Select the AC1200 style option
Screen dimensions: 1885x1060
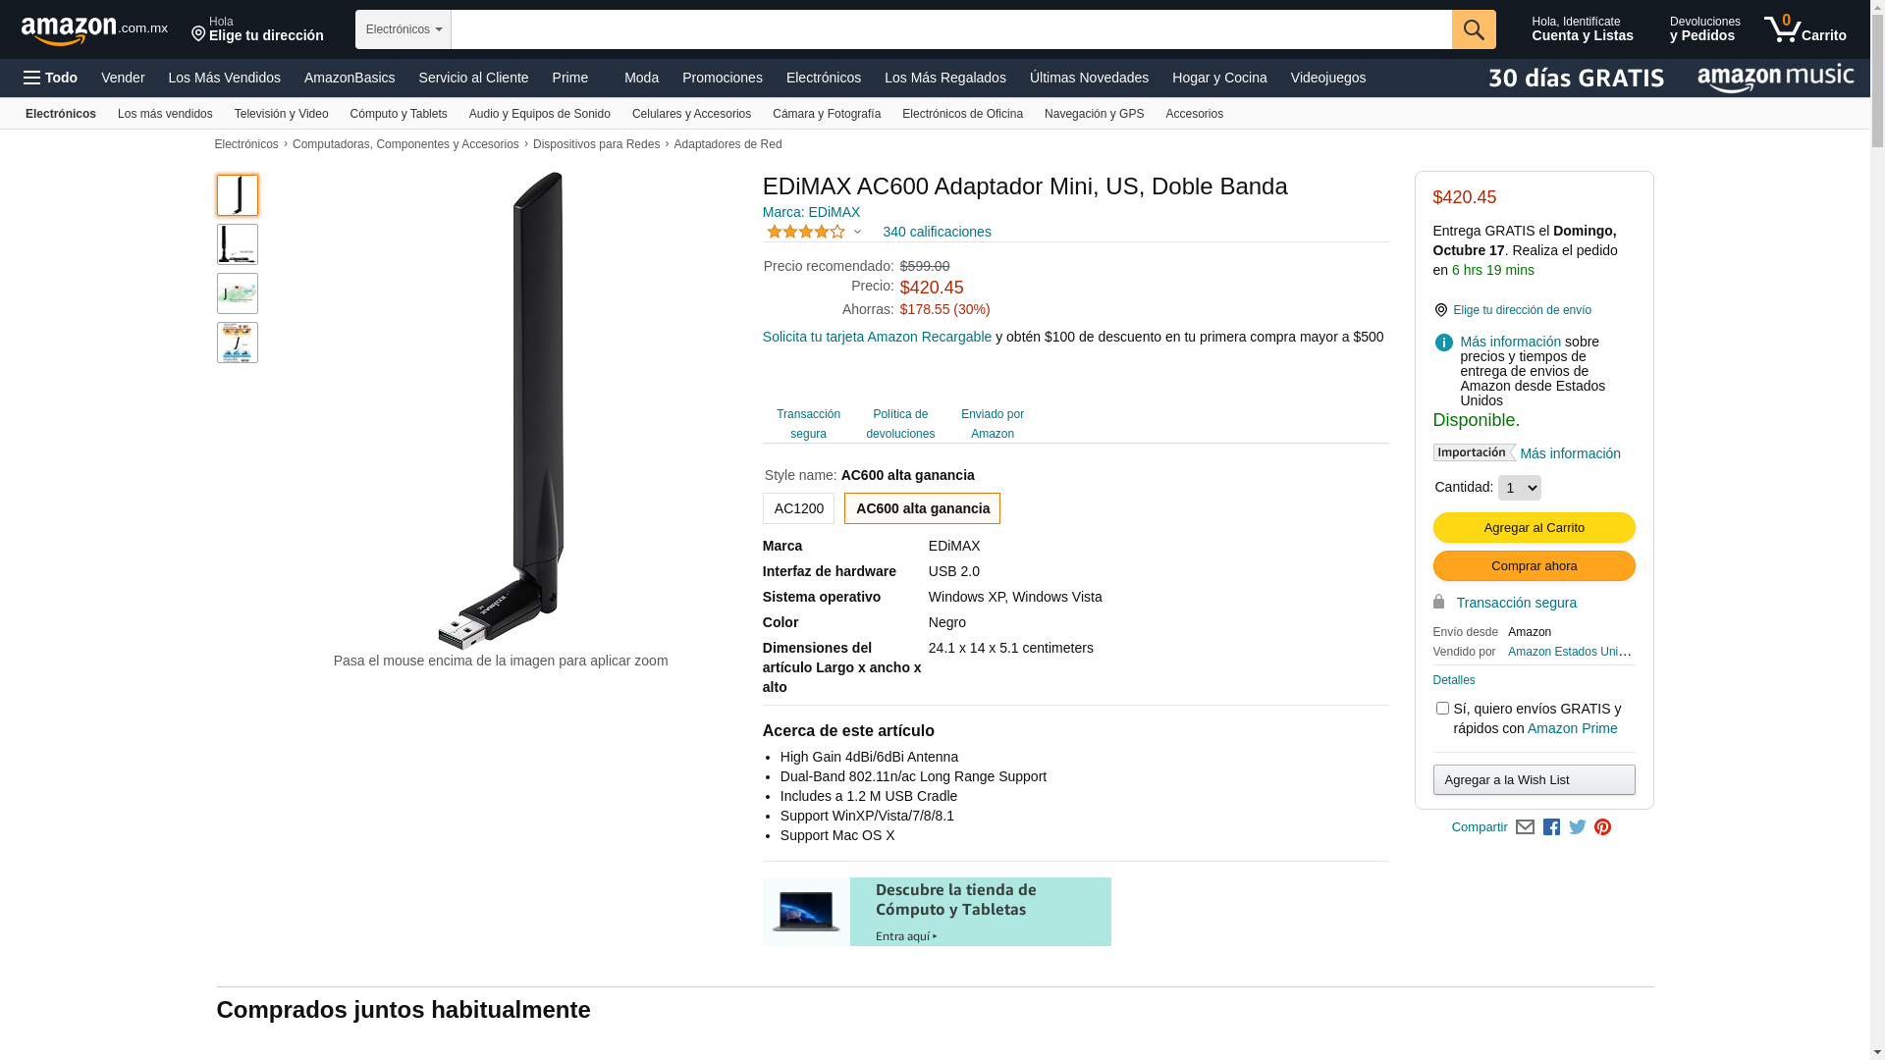(x=798, y=508)
